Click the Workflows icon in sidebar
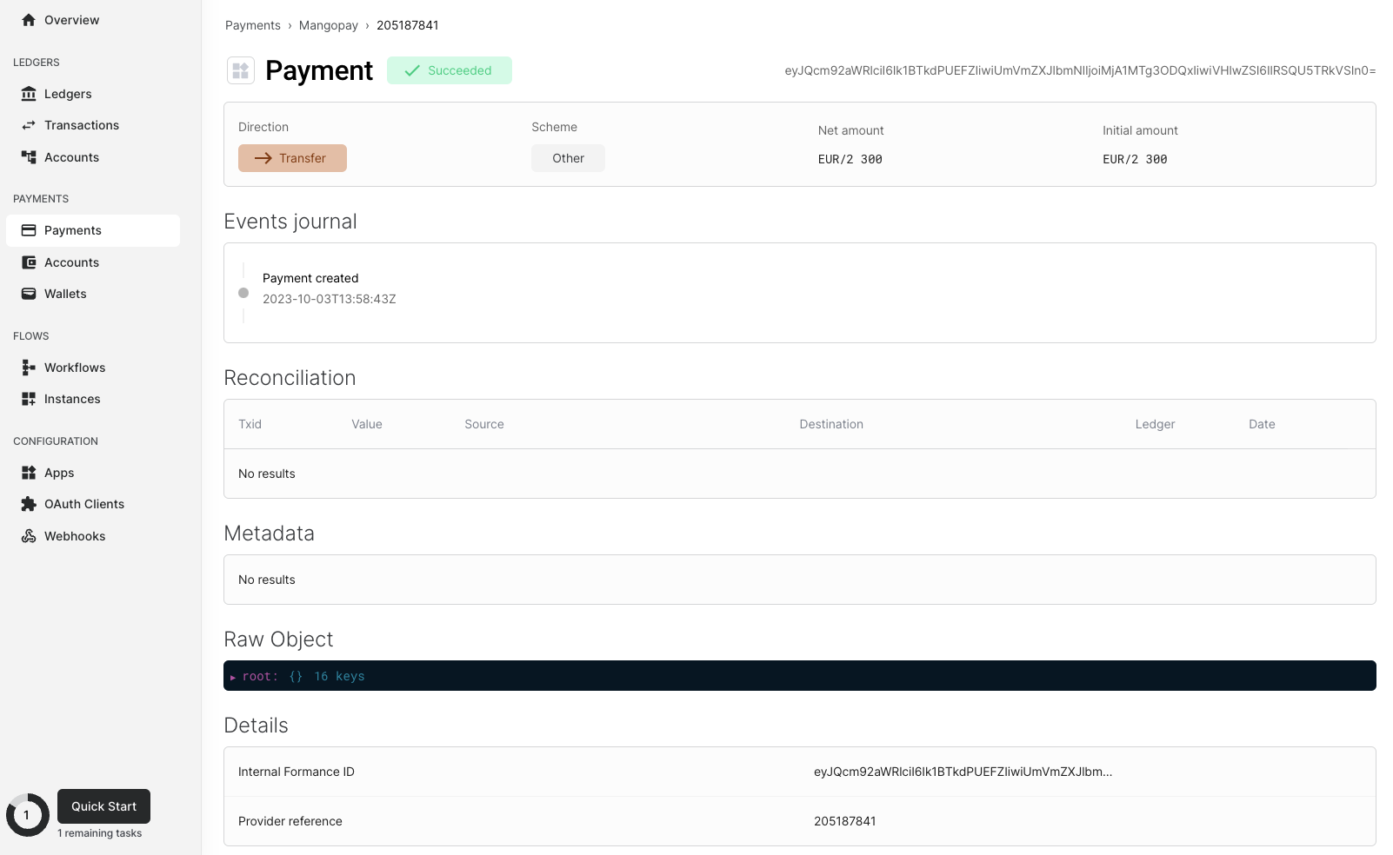Screen dimensions: 1393x855 [29, 368]
